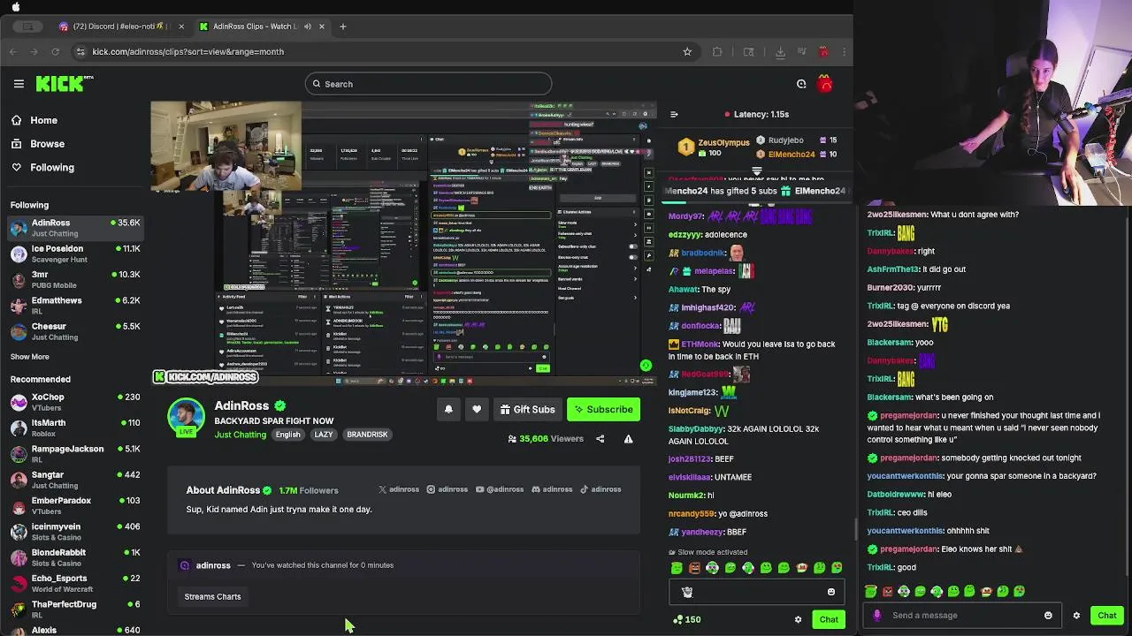This screenshot has width=1132, height=636.
Task: Report stream via warning icon
Action: pos(629,439)
